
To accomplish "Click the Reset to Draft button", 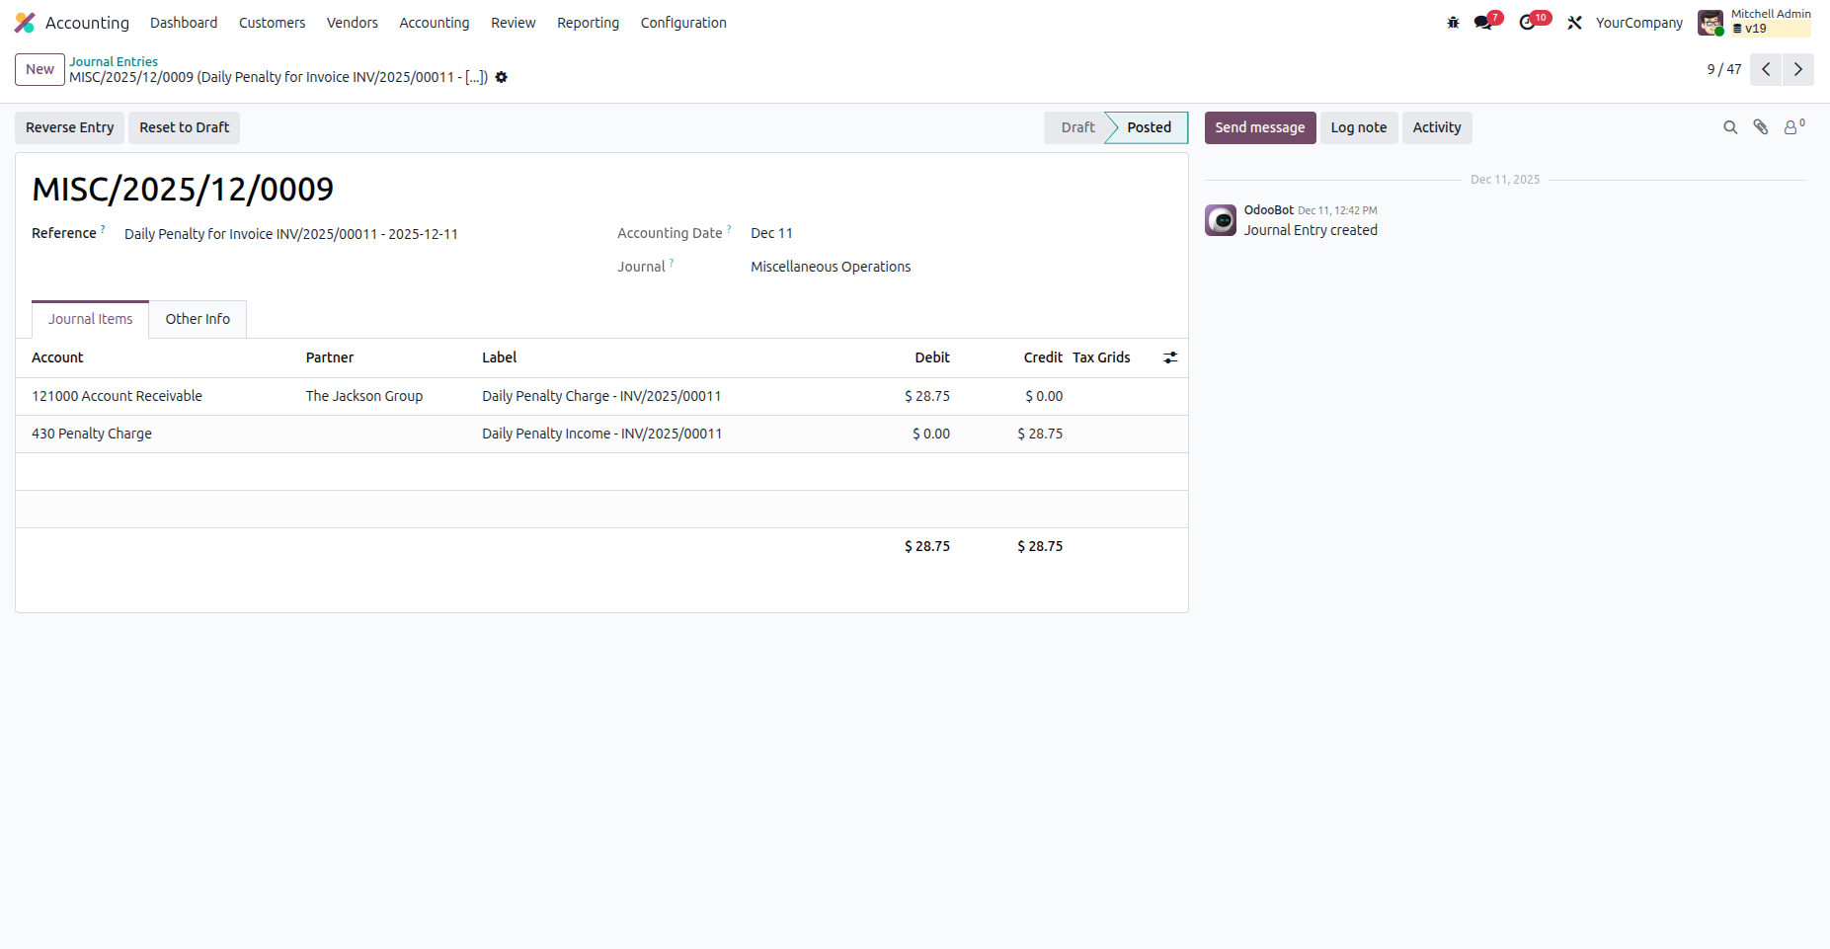I will 184,127.
